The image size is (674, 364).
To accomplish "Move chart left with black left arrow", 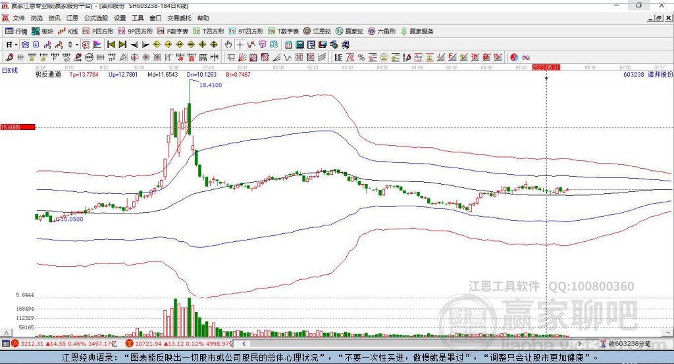I will click(x=134, y=44).
